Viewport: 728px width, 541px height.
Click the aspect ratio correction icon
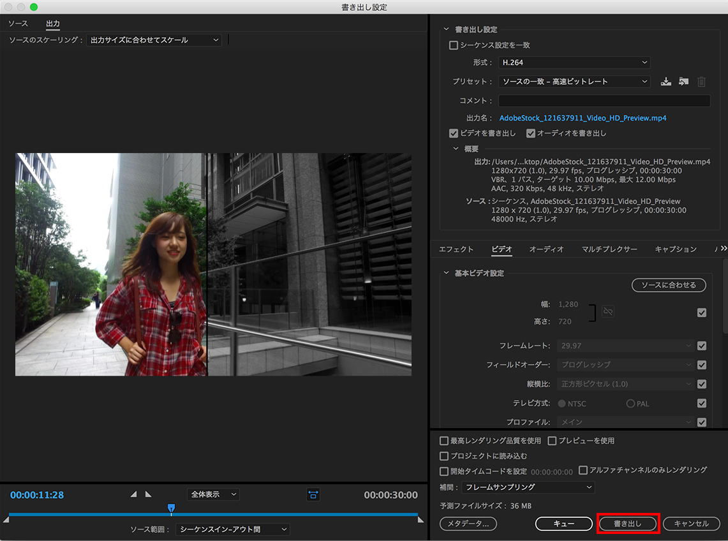(x=313, y=494)
